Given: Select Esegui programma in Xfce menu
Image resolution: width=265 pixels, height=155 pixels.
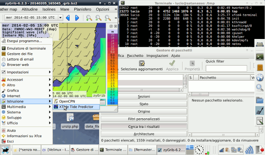Looking at the screenshot, I should [26, 41].
